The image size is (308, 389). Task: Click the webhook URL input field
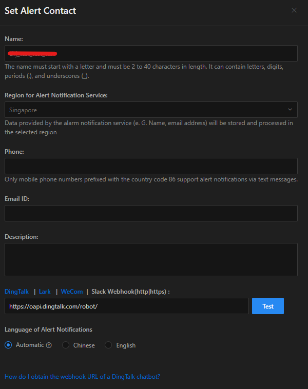(x=126, y=306)
